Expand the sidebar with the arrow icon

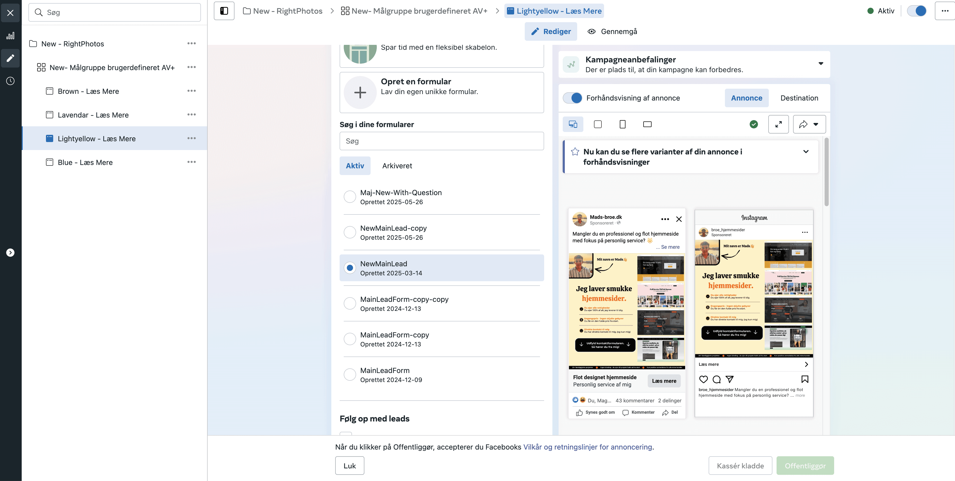[x=10, y=252]
